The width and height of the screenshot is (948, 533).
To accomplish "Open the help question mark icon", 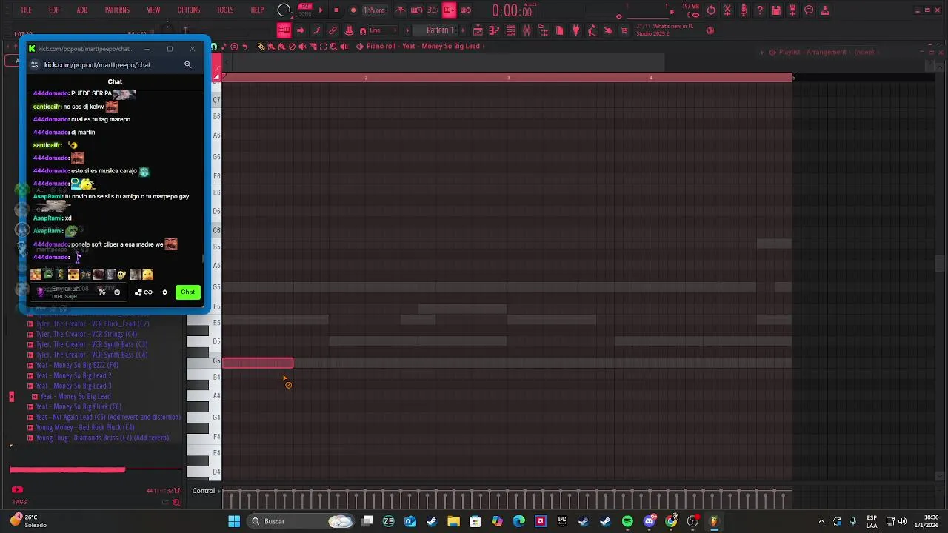I will pos(760,10).
